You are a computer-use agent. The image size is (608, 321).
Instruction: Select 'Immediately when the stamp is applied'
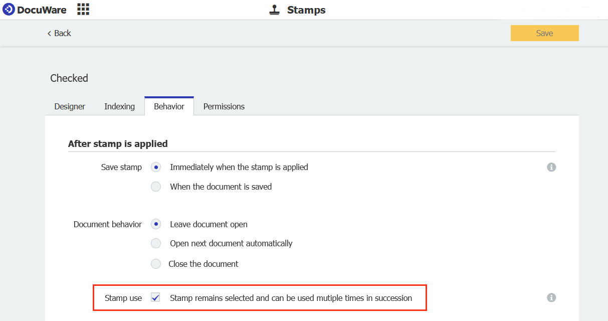click(155, 167)
